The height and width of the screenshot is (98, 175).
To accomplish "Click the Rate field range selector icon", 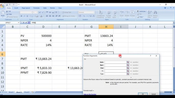I will (x=128, y=62).
